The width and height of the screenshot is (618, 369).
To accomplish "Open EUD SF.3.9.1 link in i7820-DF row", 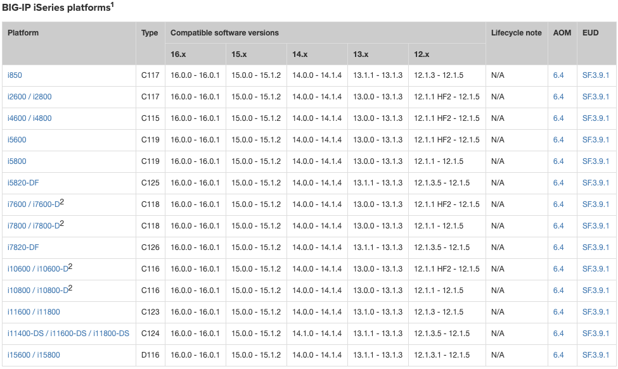I will pos(596,247).
